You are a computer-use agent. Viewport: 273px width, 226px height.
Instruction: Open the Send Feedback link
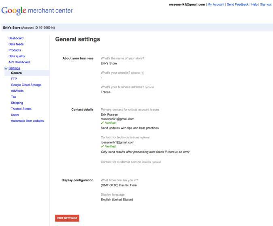pos(238,4)
